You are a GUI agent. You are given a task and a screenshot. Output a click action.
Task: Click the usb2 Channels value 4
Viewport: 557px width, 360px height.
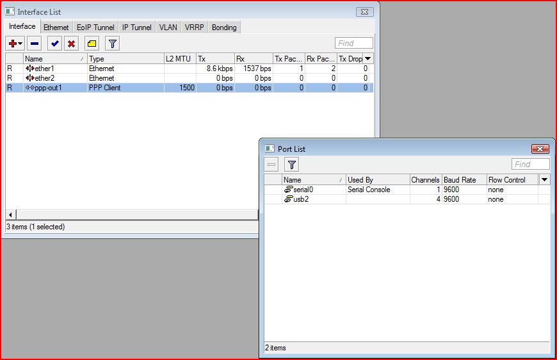click(x=439, y=199)
